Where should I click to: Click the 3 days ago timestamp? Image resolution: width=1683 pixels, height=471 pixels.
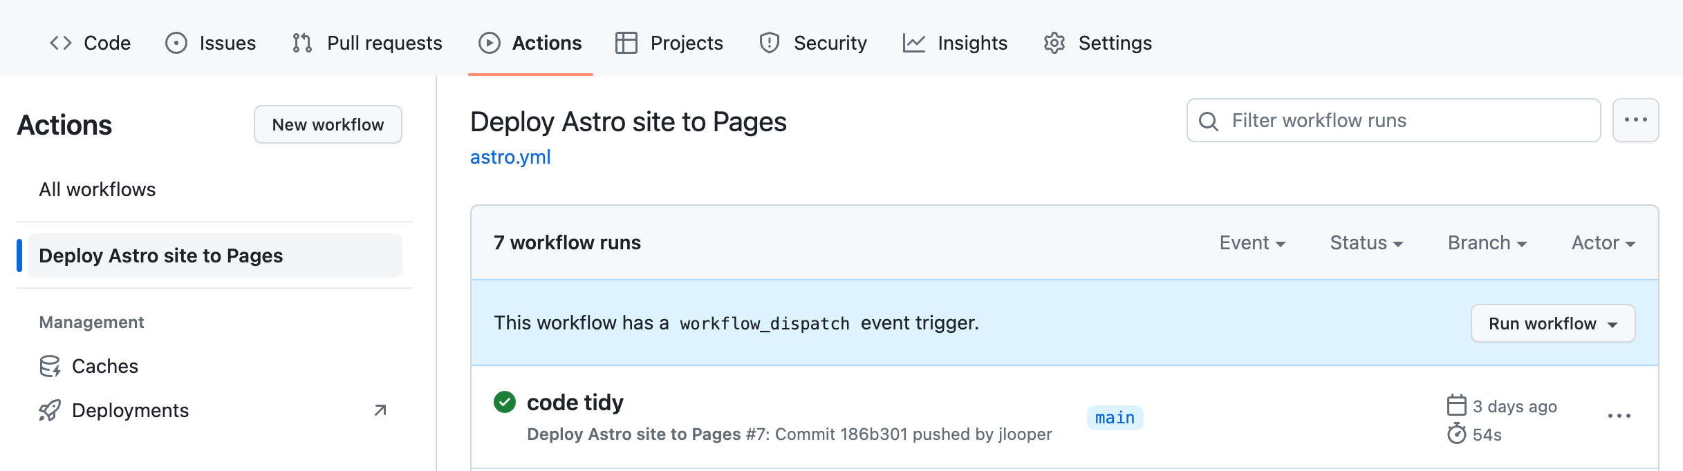click(1514, 406)
